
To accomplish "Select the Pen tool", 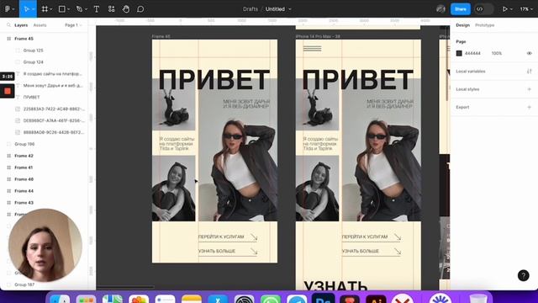I will pos(79,9).
